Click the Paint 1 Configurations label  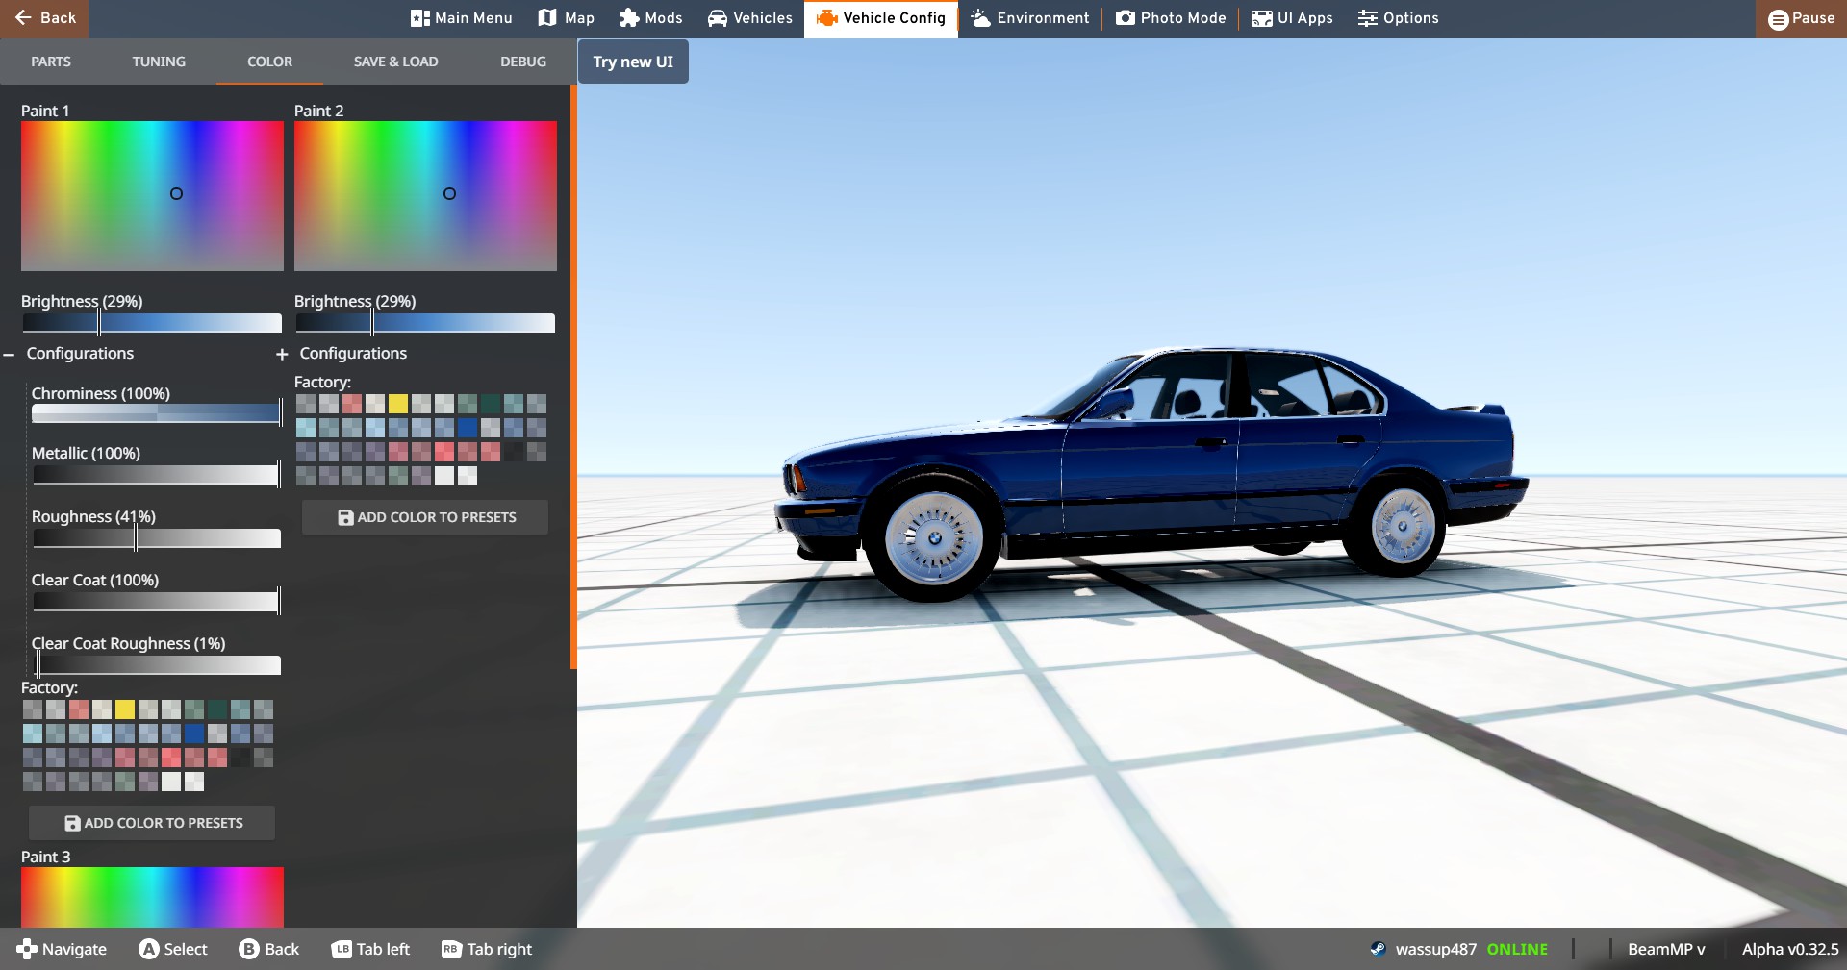[x=80, y=354]
